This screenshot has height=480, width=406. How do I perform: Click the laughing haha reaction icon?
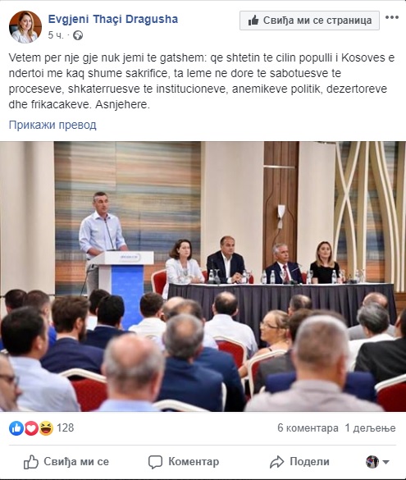[46, 428]
